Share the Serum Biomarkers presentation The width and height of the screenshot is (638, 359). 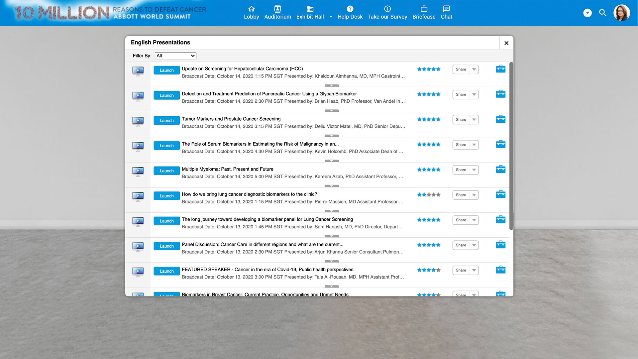(x=461, y=145)
